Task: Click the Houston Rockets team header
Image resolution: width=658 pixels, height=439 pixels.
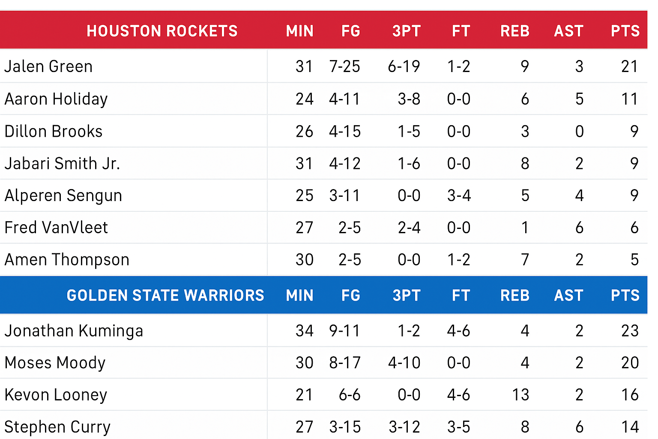Action: point(162,31)
